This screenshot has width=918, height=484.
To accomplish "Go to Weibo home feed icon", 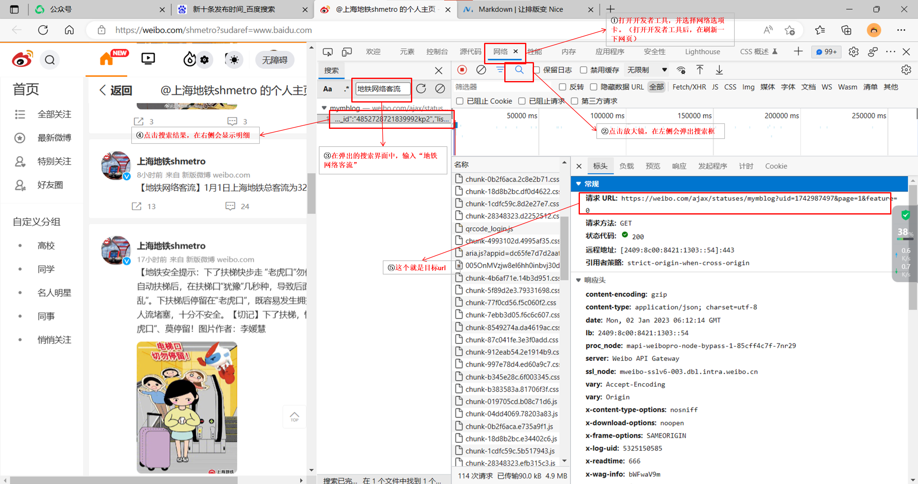I will click(106, 59).
